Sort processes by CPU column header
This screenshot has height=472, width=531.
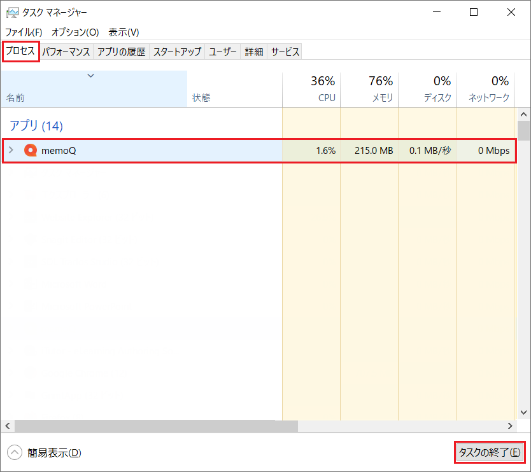[311, 89]
